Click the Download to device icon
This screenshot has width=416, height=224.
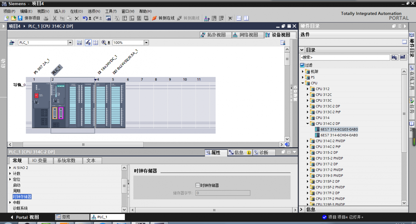[x=124, y=18]
